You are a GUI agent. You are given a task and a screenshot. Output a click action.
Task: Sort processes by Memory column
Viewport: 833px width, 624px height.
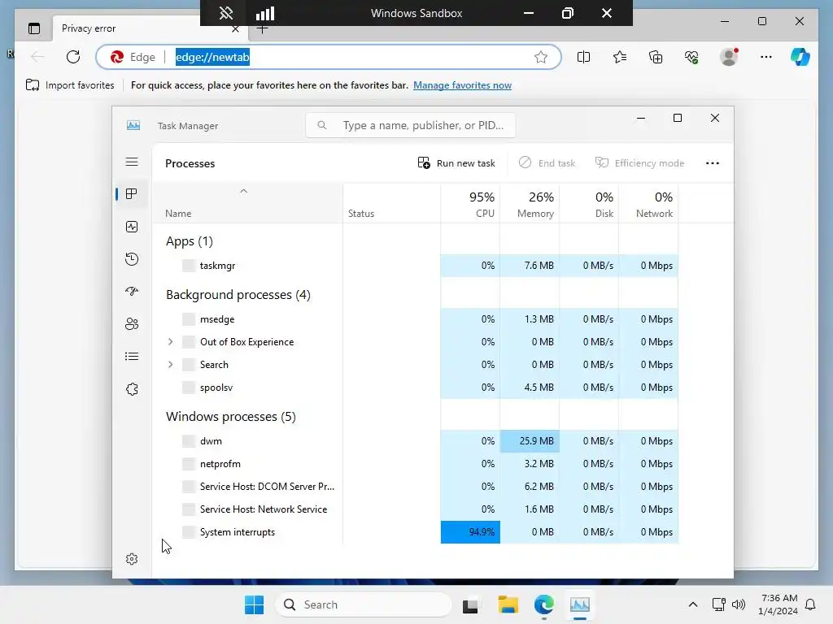click(530, 204)
